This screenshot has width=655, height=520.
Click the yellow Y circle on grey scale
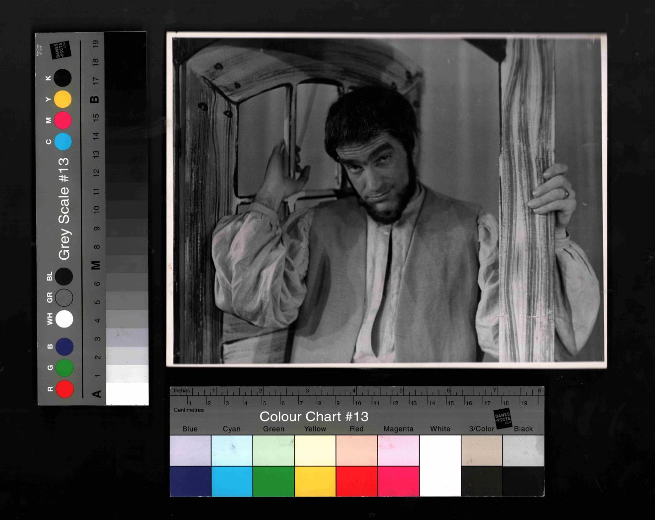tap(63, 99)
